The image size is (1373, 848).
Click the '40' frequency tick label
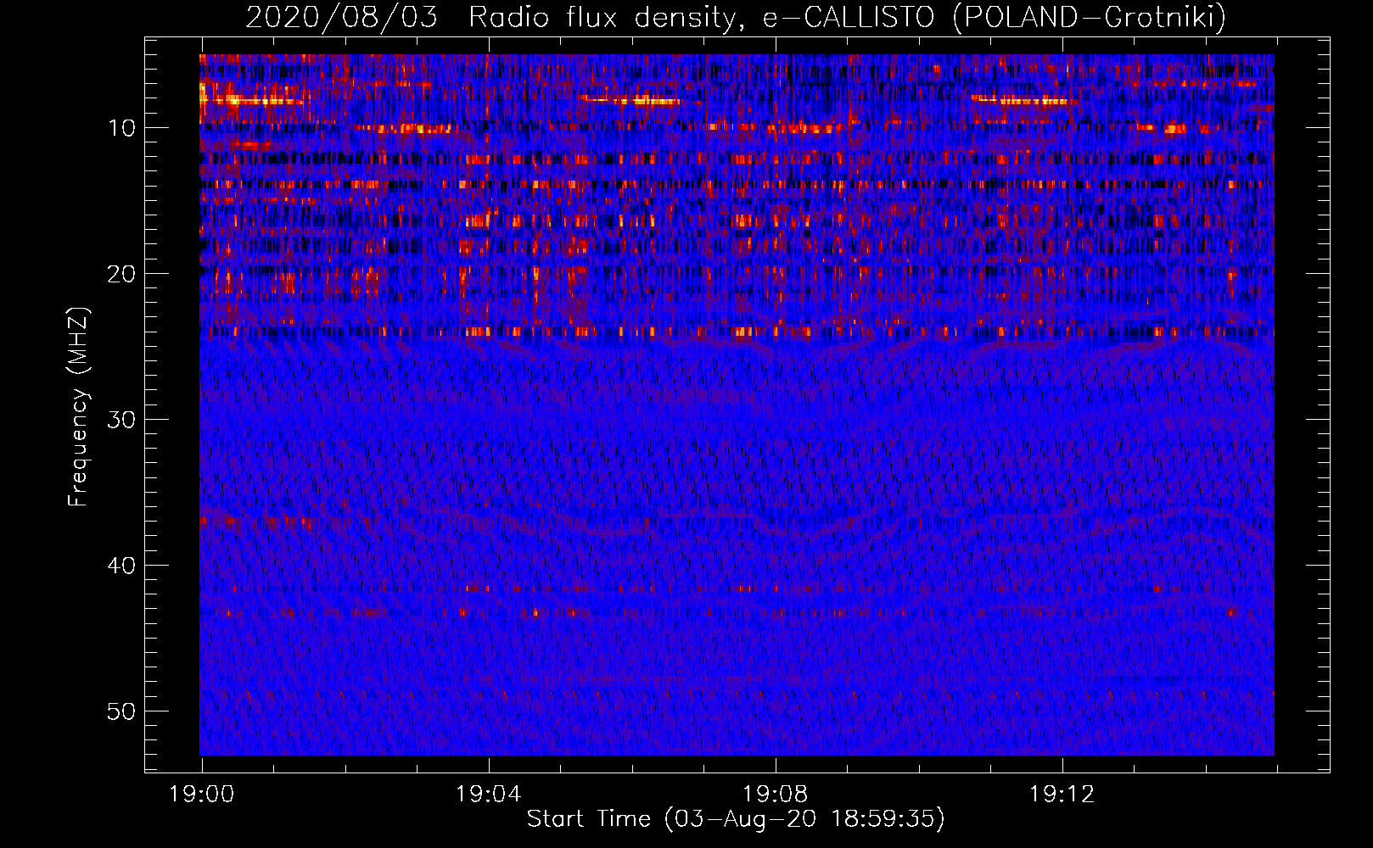tap(122, 566)
